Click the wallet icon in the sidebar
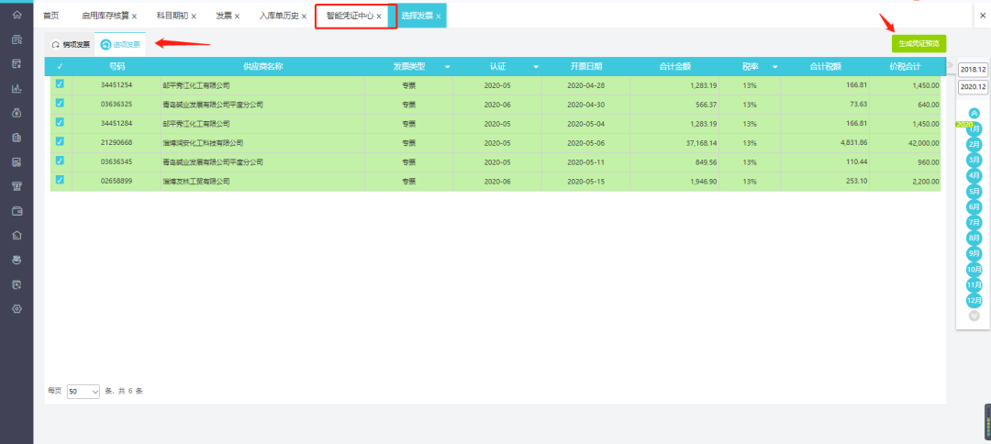This screenshot has height=444, width=991. point(17,211)
